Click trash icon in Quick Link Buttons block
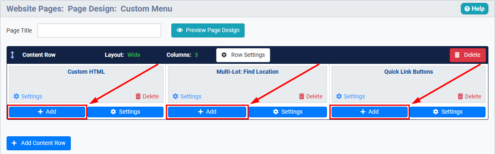Viewport: 495px width, 154px height. point(460,96)
